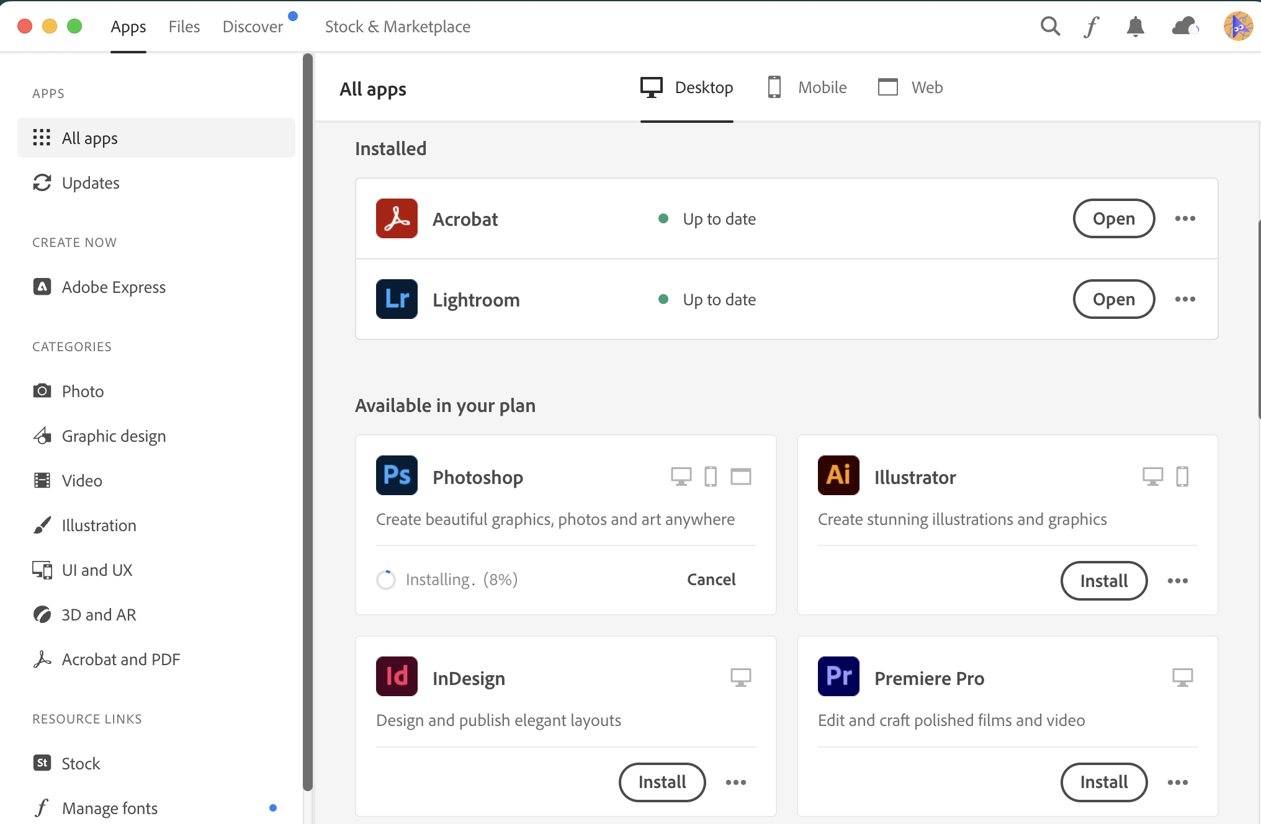
Task: Show more options for InDesign
Action: coord(735,782)
